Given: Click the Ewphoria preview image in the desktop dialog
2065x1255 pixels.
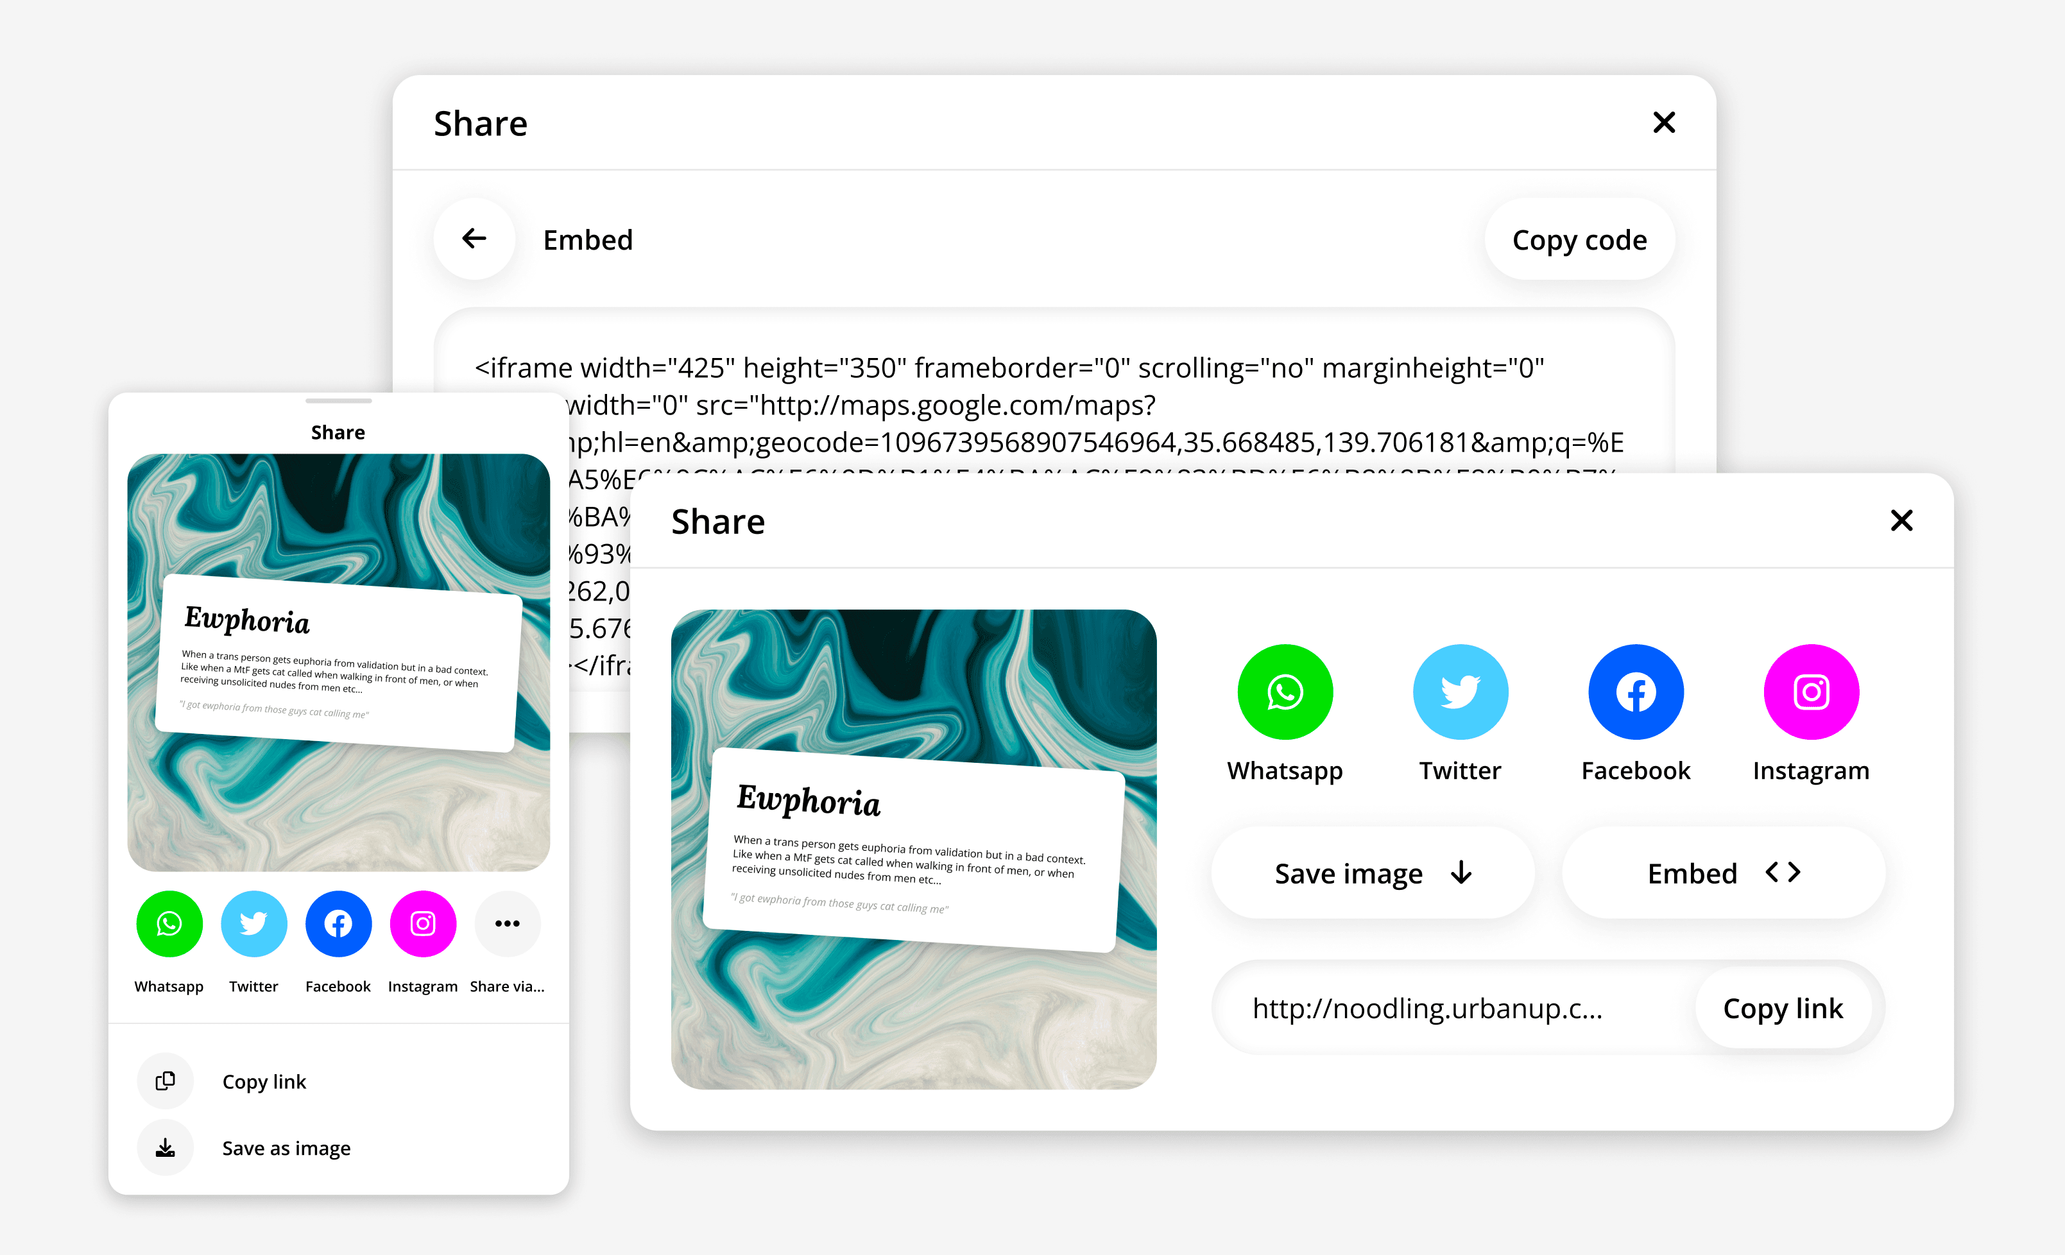Looking at the screenshot, I should [914, 849].
